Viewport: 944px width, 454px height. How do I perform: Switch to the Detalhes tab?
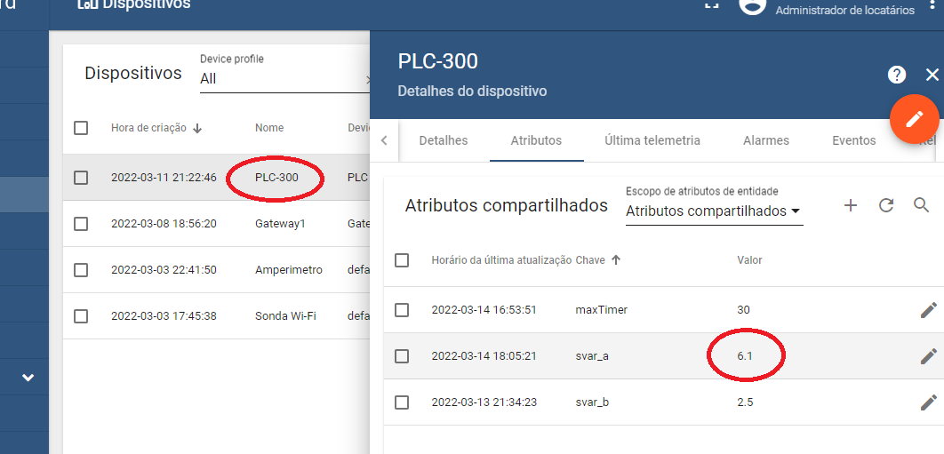(x=443, y=140)
